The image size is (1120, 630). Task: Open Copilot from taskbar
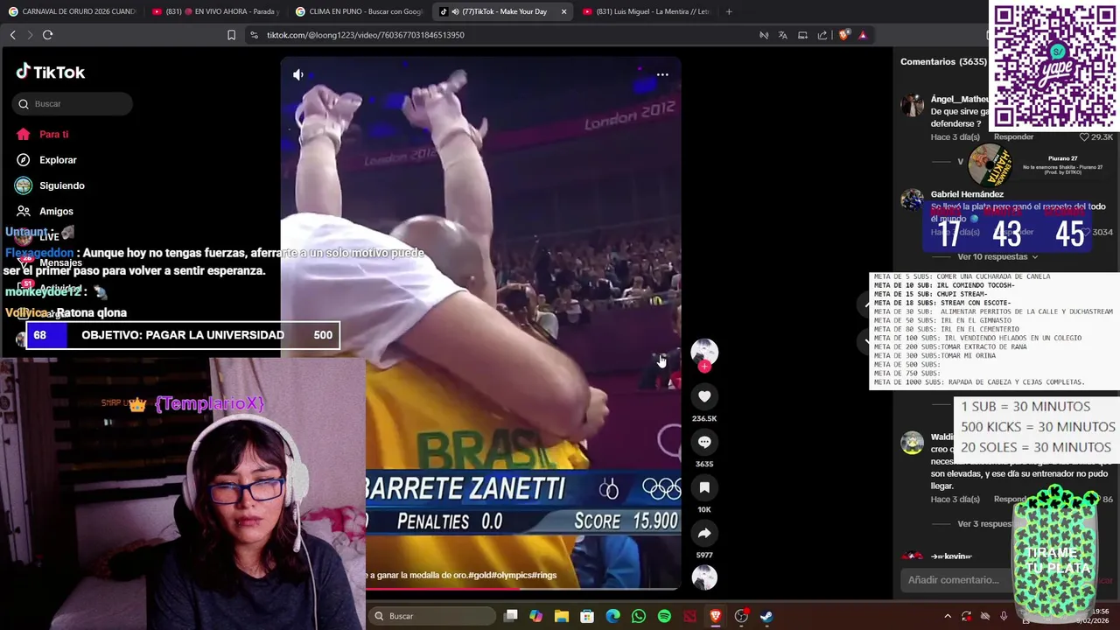[x=536, y=616]
